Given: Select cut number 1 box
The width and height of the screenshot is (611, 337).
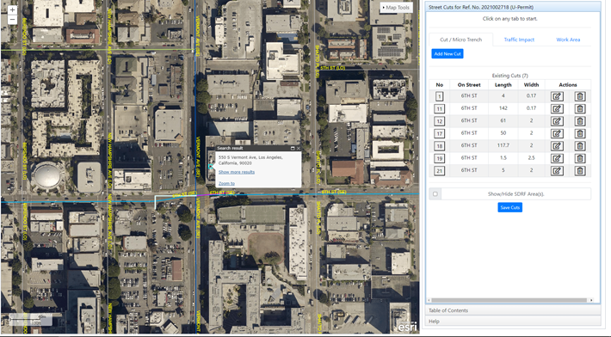Looking at the screenshot, I should pyautogui.click(x=439, y=96).
